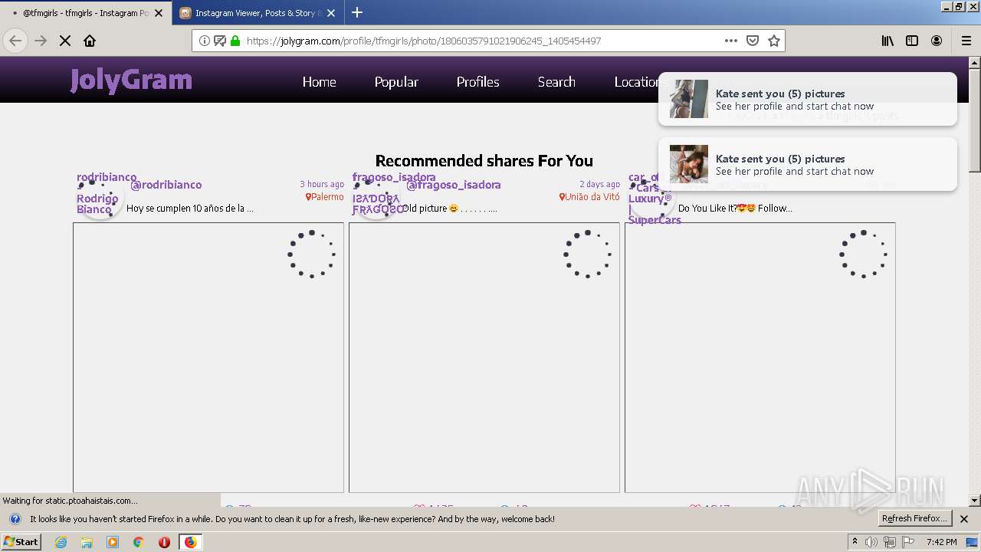Close the tfmgirls Instagram tab
The height and width of the screenshot is (552, 981).
(159, 13)
